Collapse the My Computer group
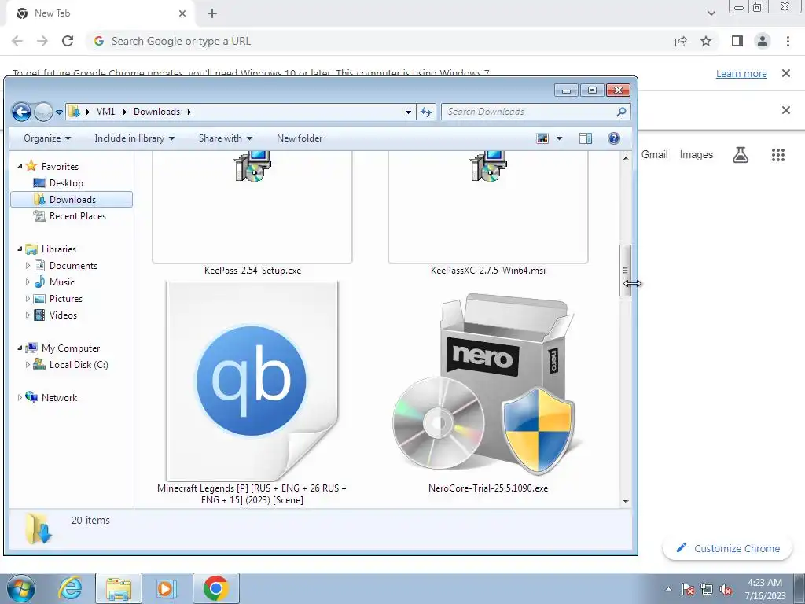Image resolution: width=805 pixels, height=604 pixels. coord(20,348)
